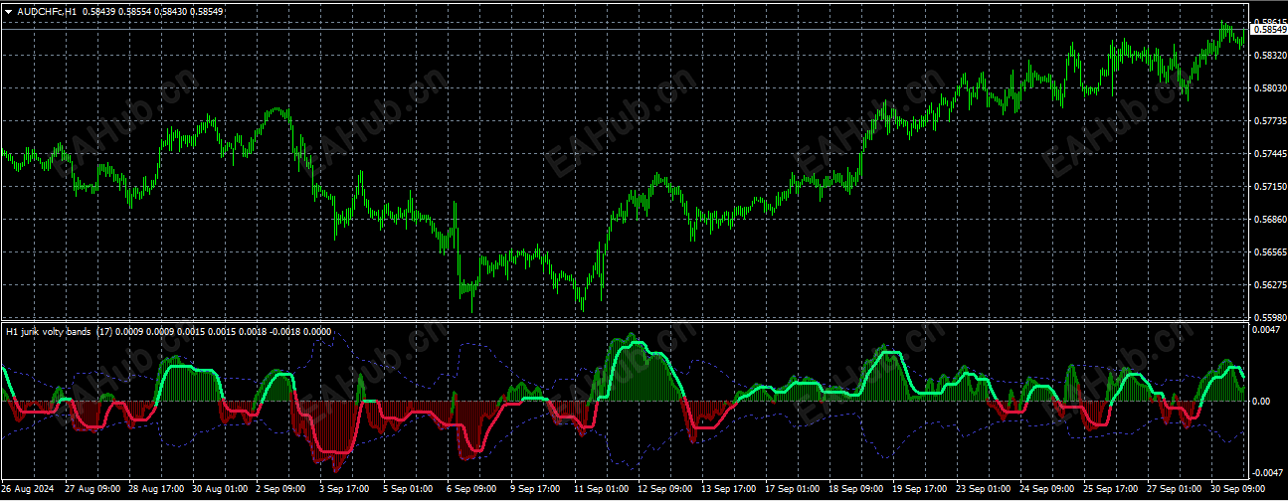Click the 0.57445 price axis label
The width and height of the screenshot is (1288, 501).
point(1268,154)
